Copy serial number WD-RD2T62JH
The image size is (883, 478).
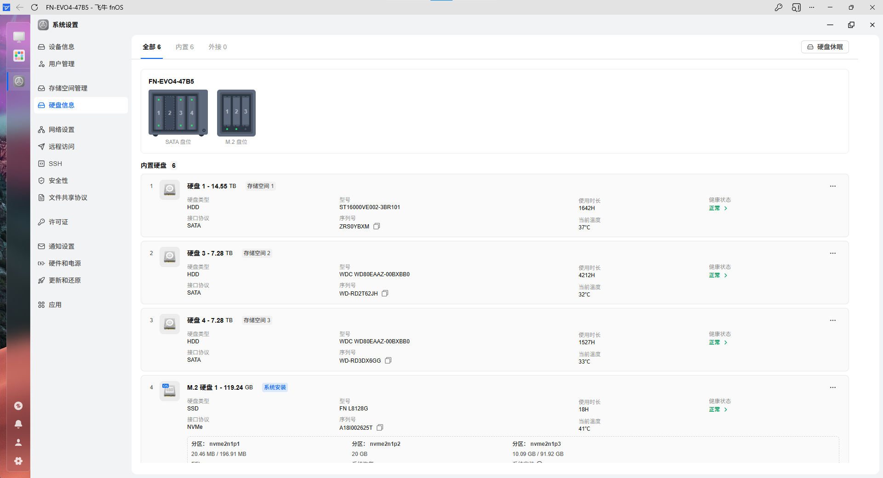(x=385, y=293)
